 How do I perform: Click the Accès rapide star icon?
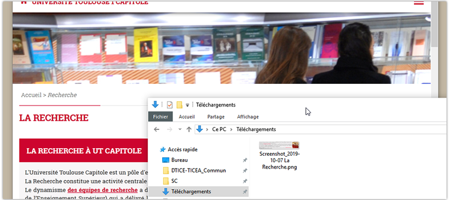pyautogui.click(x=163, y=149)
